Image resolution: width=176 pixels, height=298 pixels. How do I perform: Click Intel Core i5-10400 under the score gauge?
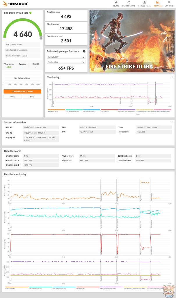point(22,45)
